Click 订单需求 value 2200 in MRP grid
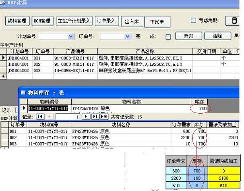The image size is (244, 191). coord(181,137)
